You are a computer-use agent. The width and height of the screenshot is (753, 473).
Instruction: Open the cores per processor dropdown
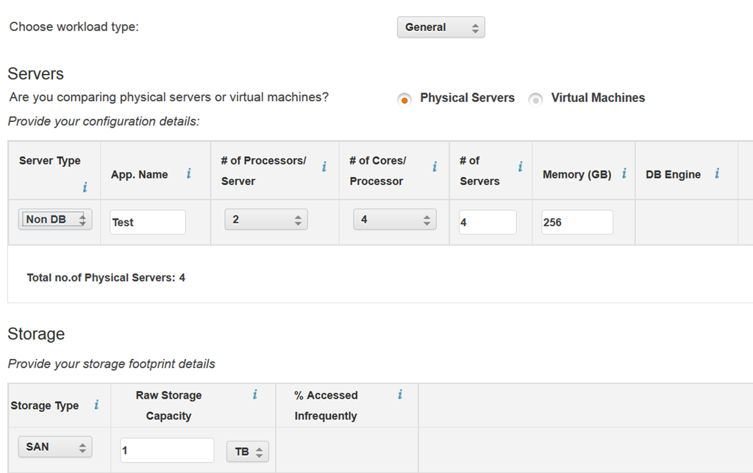tap(394, 220)
